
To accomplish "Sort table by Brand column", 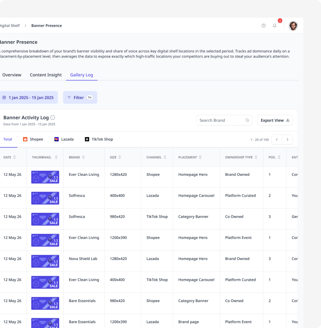I will [83, 157].
